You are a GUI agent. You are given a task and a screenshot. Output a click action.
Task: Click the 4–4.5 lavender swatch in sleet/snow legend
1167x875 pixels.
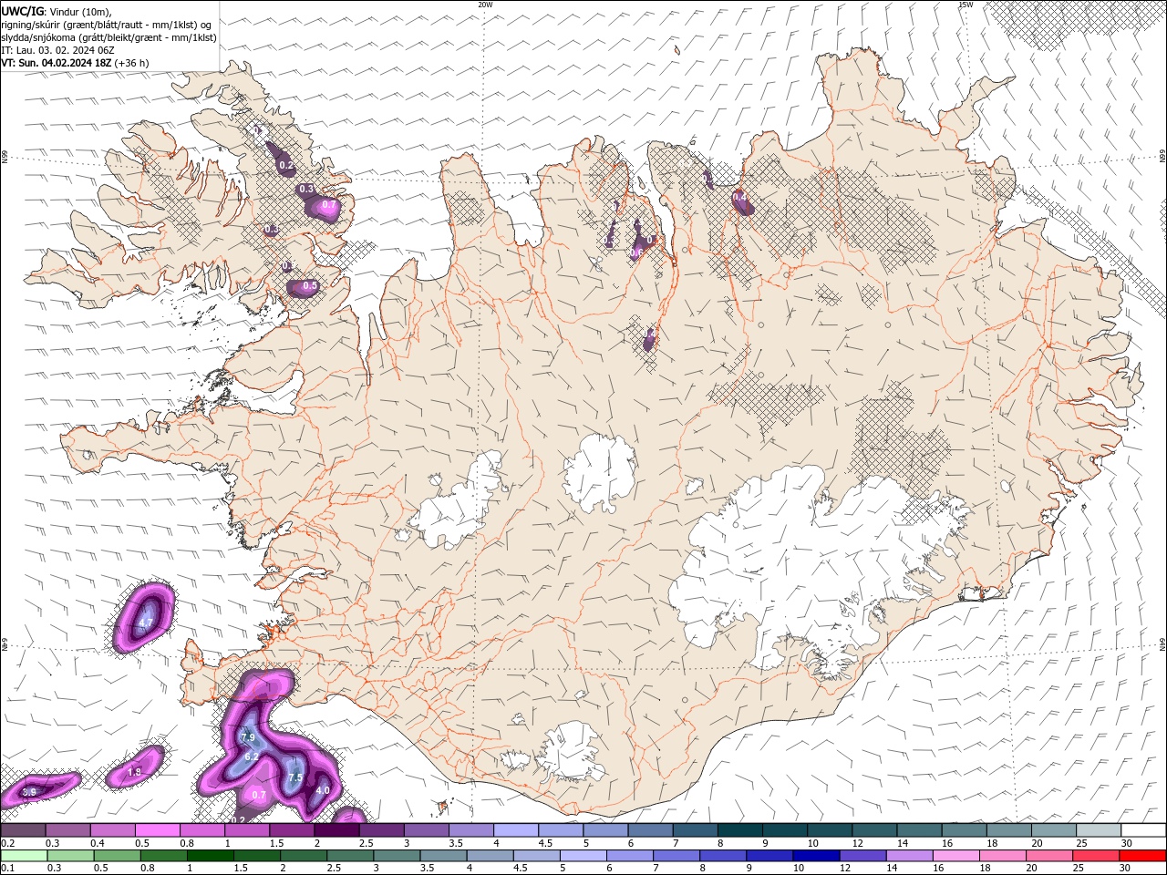point(515,830)
